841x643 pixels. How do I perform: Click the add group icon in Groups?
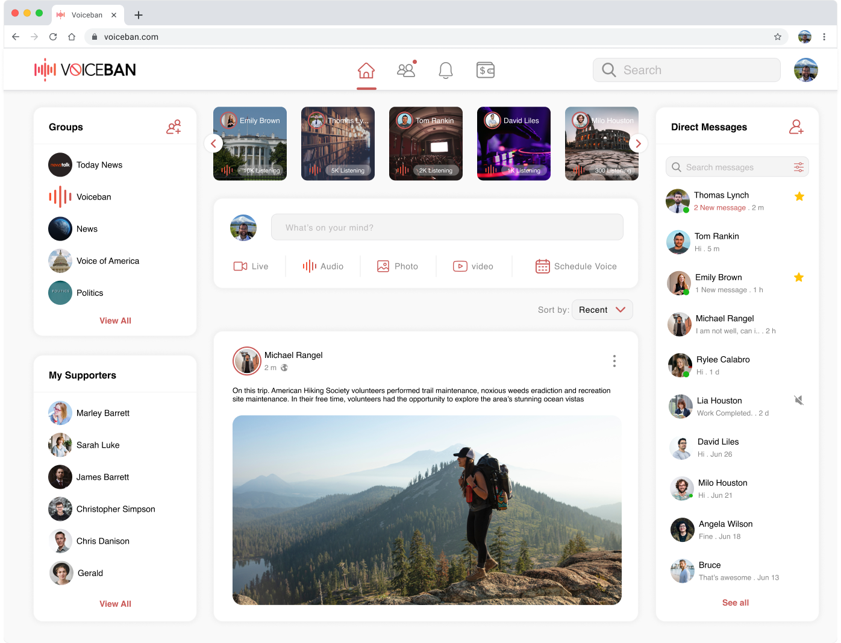click(174, 127)
